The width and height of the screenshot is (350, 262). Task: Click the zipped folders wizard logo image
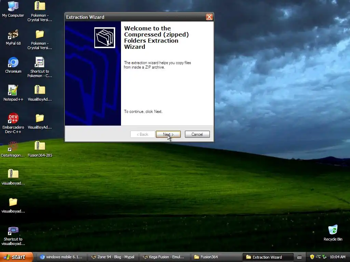pyautogui.click(x=105, y=38)
